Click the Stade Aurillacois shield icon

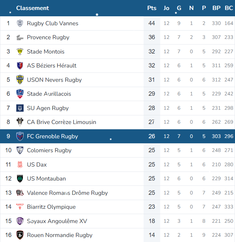point(20,94)
